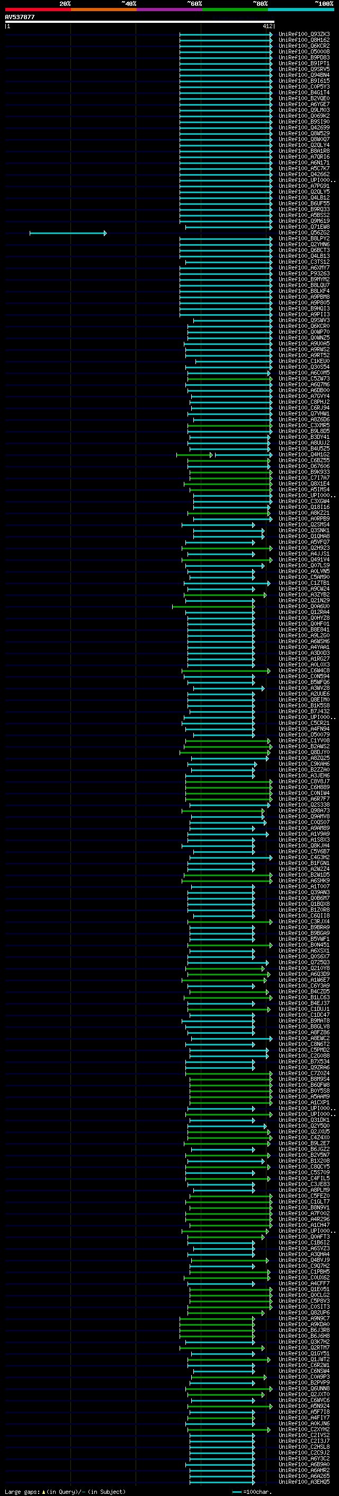Open hit UniRef100_Q93ZK3
339x1496 pixels.
(x=304, y=34)
